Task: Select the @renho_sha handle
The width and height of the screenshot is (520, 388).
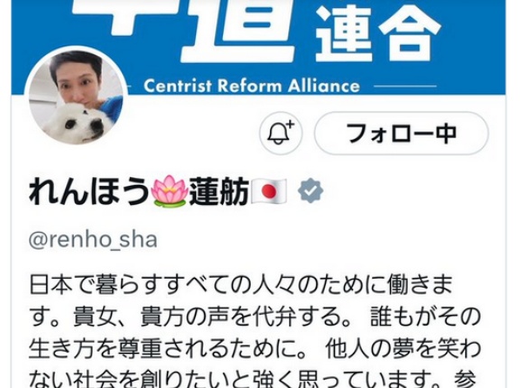Action: pyautogui.click(x=93, y=240)
